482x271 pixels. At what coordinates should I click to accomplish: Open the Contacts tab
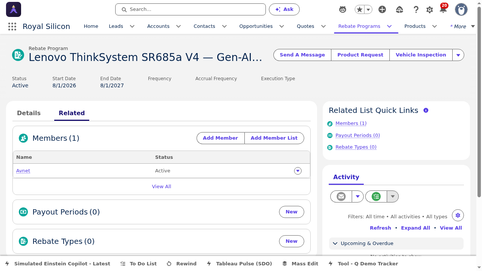point(204,26)
